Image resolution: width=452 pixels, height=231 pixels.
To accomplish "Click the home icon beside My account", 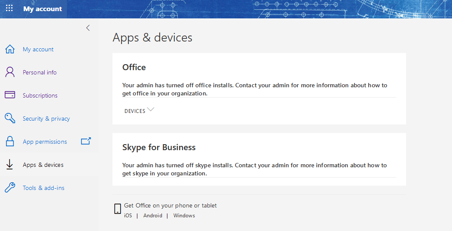I will coord(10,49).
